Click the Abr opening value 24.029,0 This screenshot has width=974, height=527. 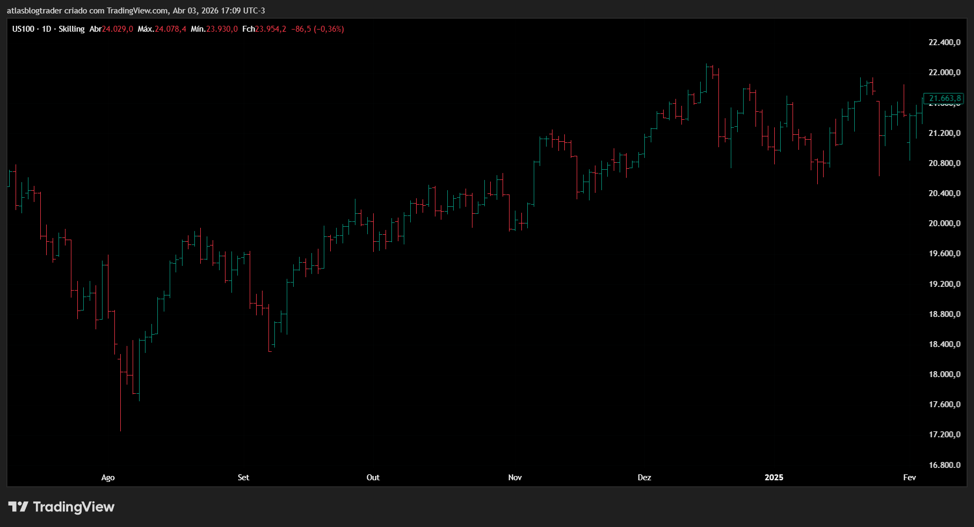[118, 29]
